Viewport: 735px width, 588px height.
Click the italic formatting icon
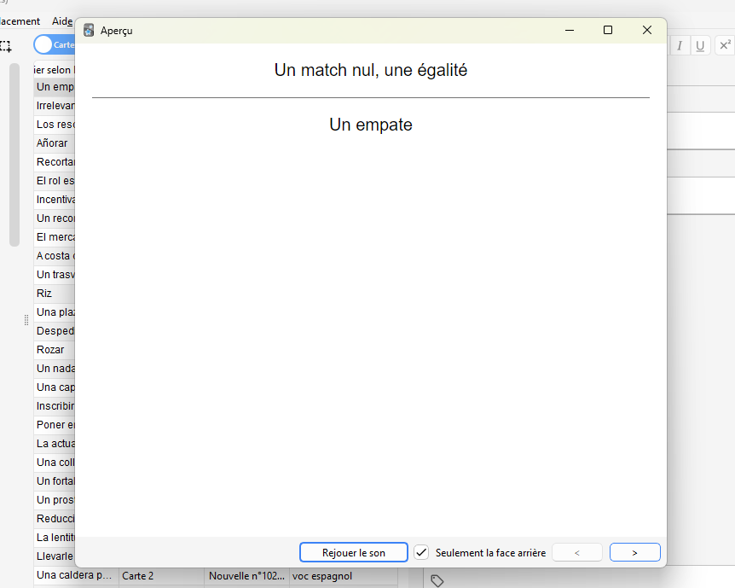(680, 46)
